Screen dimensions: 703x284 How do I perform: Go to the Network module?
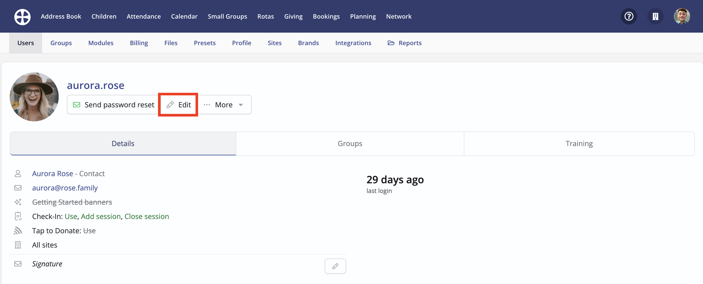pos(399,16)
